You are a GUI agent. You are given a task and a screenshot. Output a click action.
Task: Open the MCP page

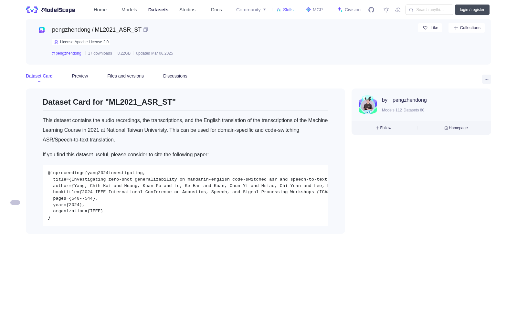coord(314,10)
